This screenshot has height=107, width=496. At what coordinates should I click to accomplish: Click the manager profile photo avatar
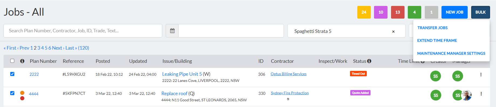coord(467,95)
